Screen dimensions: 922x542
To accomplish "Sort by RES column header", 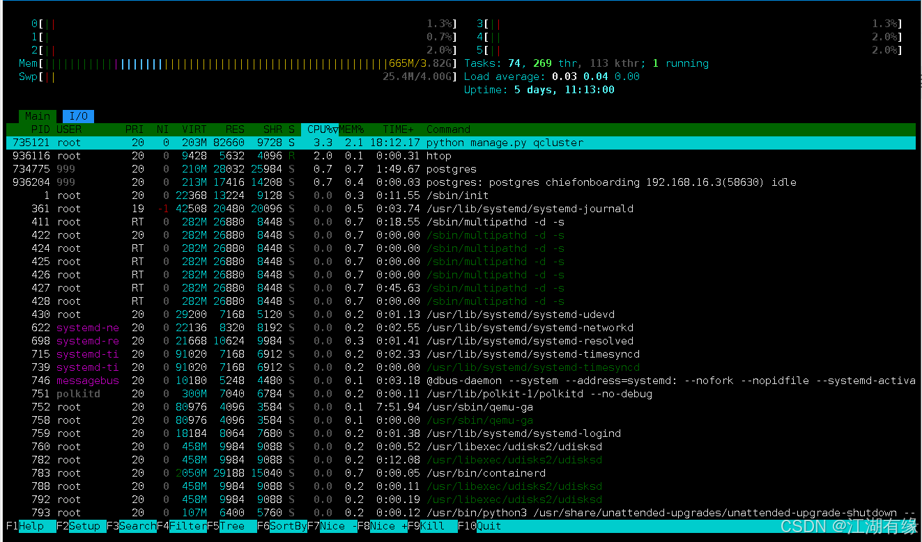I will (235, 129).
